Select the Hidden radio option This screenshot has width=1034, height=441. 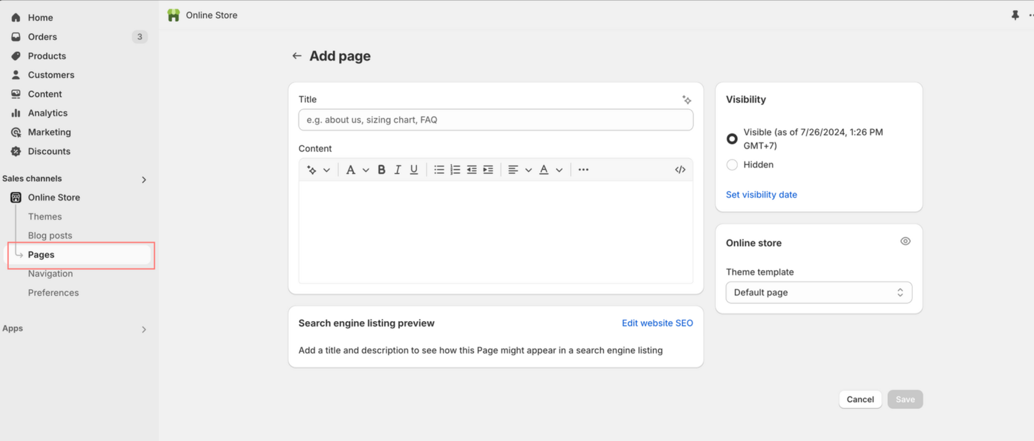tap(732, 165)
